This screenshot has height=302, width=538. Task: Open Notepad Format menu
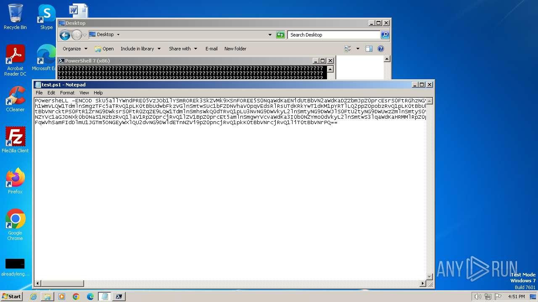[67, 93]
